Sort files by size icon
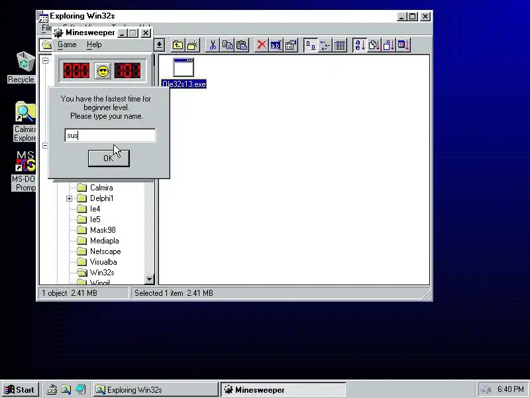Screen dimensions: 530x398 click(389, 45)
